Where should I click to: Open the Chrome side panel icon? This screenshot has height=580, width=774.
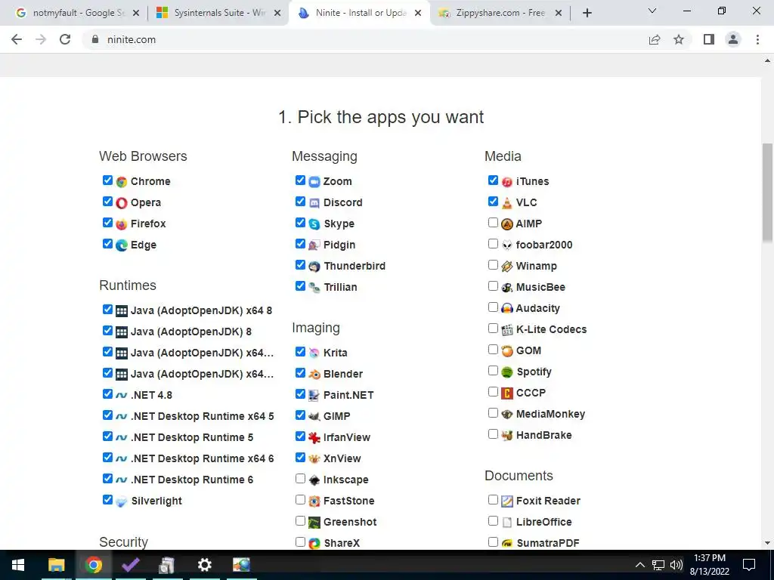tap(709, 39)
